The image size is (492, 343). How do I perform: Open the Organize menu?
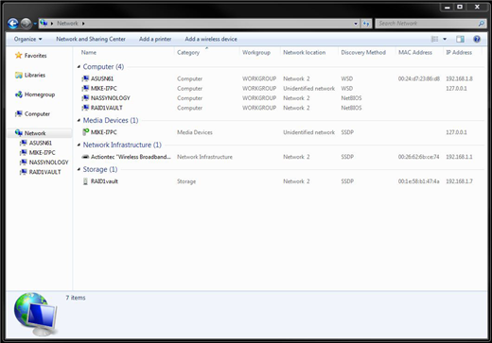pyautogui.click(x=27, y=39)
